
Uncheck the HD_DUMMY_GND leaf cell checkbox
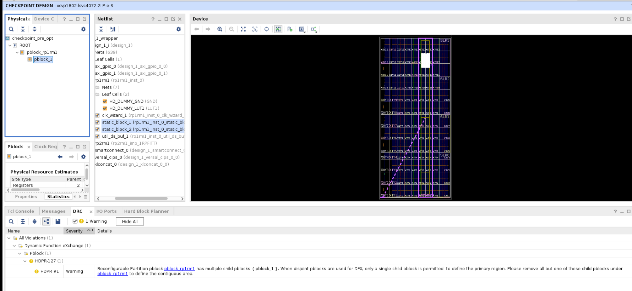(x=105, y=101)
